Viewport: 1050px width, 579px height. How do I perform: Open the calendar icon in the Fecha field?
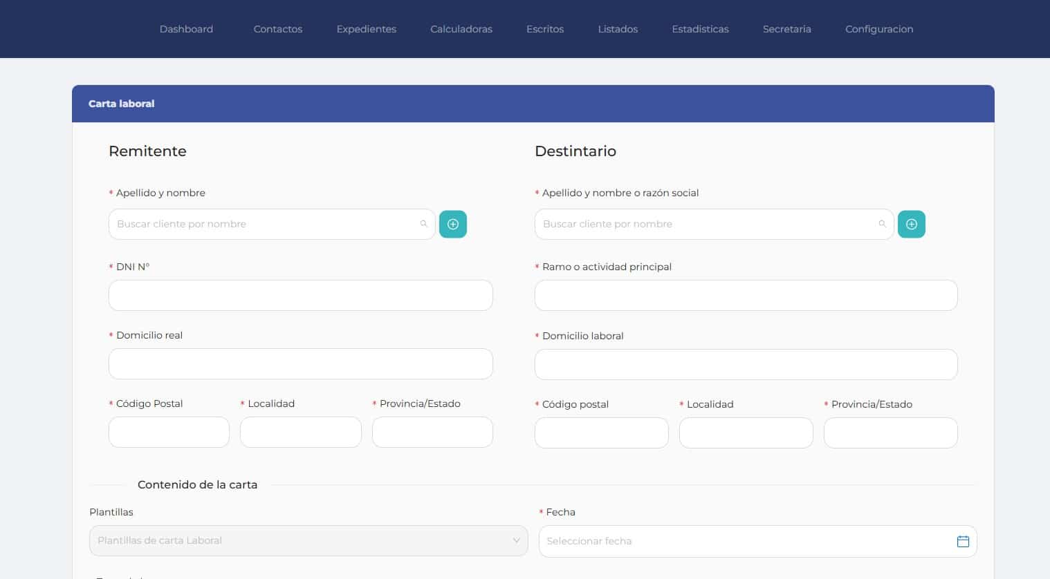pyautogui.click(x=962, y=541)
